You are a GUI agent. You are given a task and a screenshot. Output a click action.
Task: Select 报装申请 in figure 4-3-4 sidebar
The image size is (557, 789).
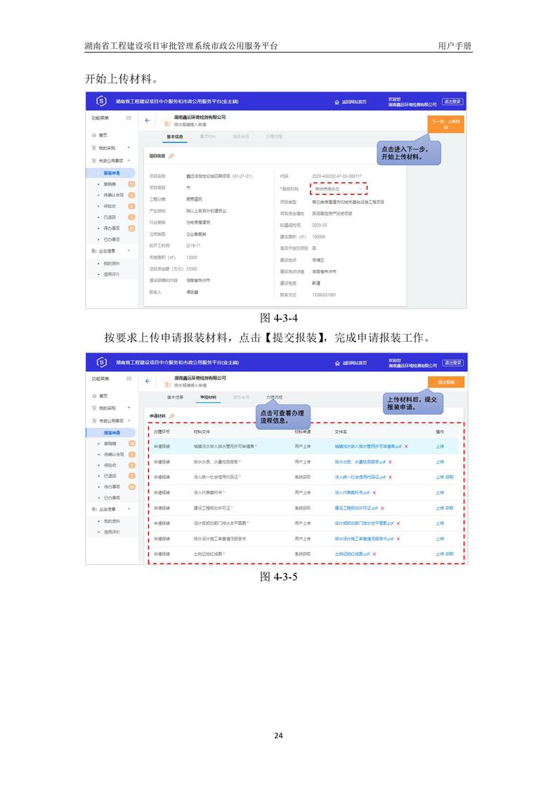(x=112, y=173)
